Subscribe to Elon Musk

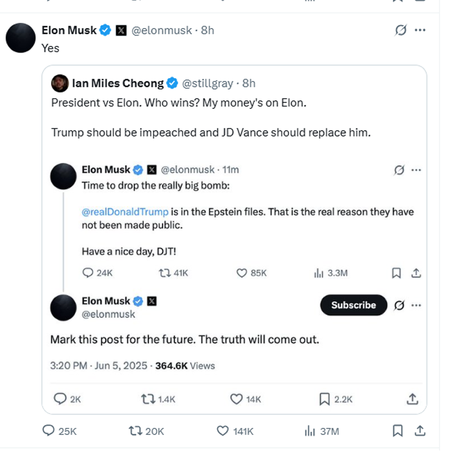pos(353,305)
